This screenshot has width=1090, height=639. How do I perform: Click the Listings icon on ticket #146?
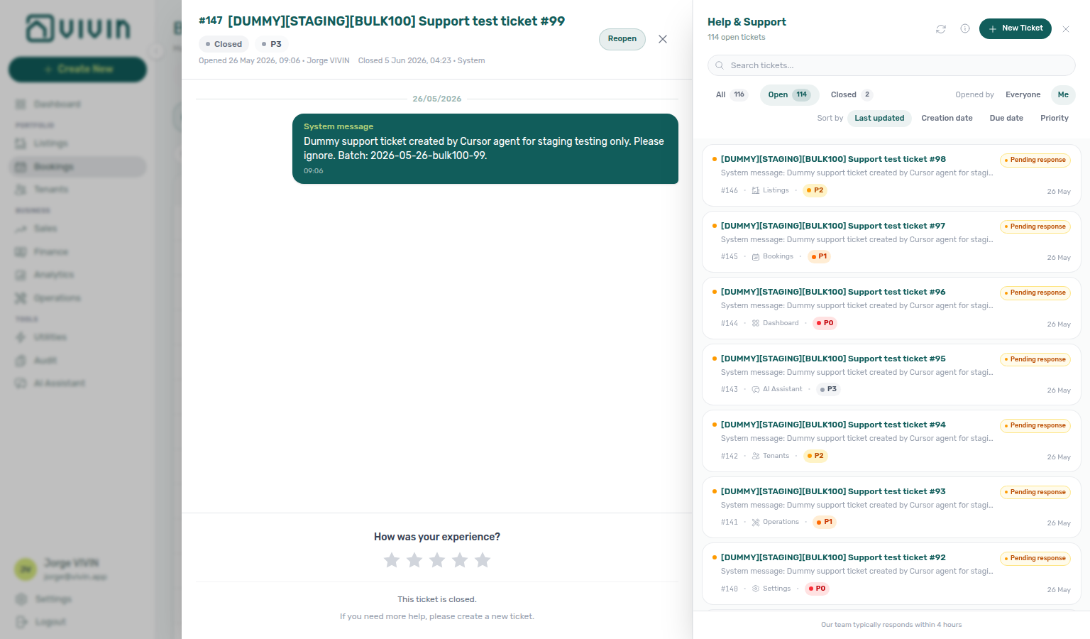pyautogui.click(x=756, y=190)
